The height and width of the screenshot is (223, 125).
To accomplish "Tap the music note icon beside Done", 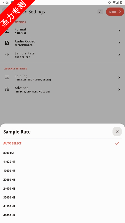I will 100,12.
